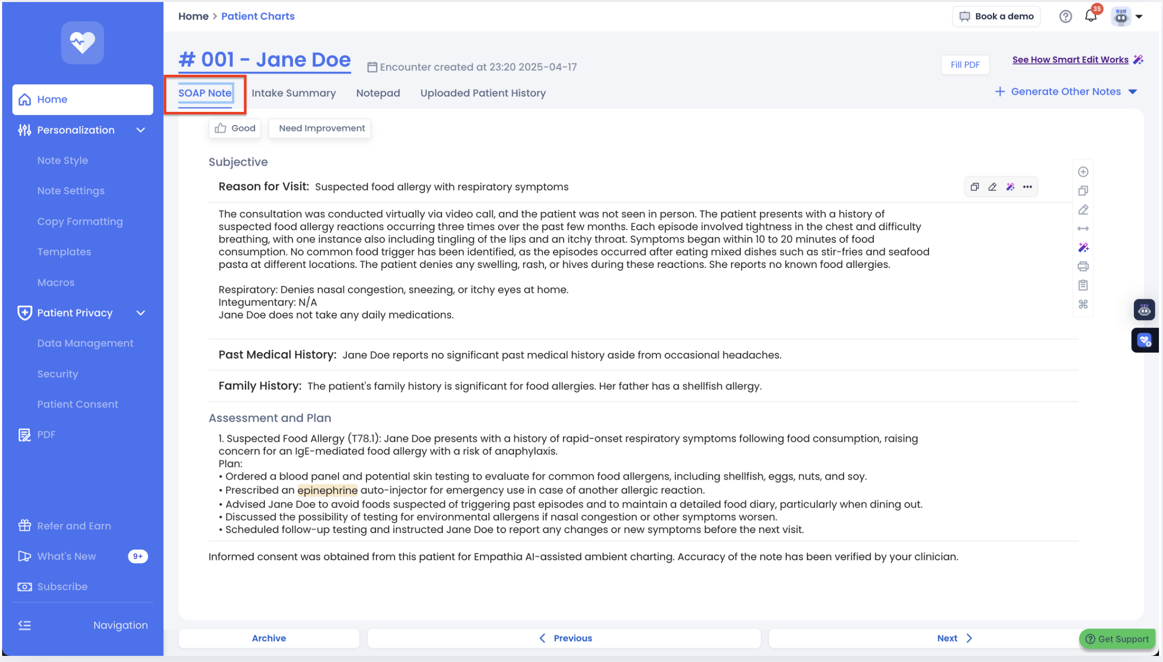Click the plus circle icon in the side toolbar
This screenshot has width=1163, height=662.
[x=1083, y=172]
